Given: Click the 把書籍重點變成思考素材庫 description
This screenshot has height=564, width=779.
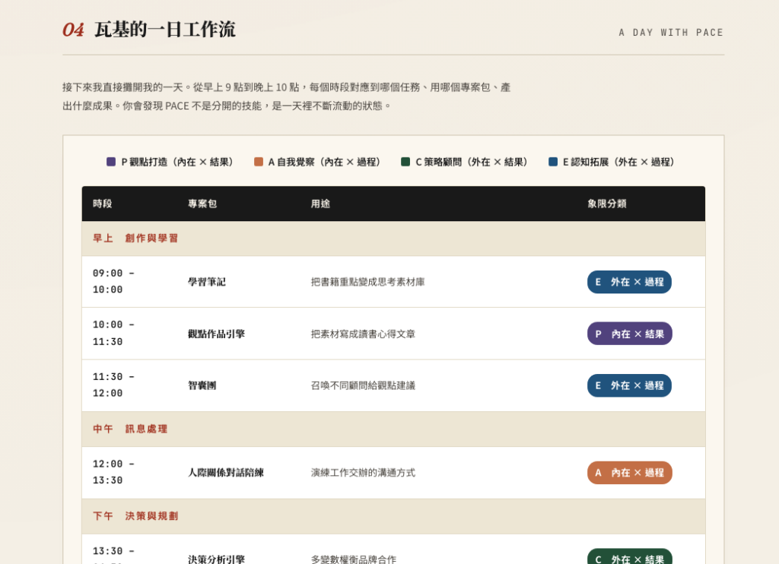Looking at the screenshot, I should [367, 282].
